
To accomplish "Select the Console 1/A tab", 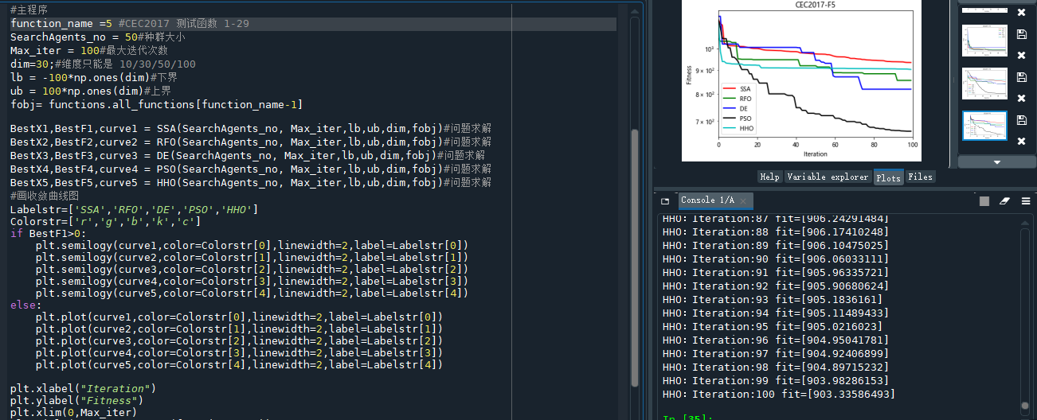I will tap(706, 200).
